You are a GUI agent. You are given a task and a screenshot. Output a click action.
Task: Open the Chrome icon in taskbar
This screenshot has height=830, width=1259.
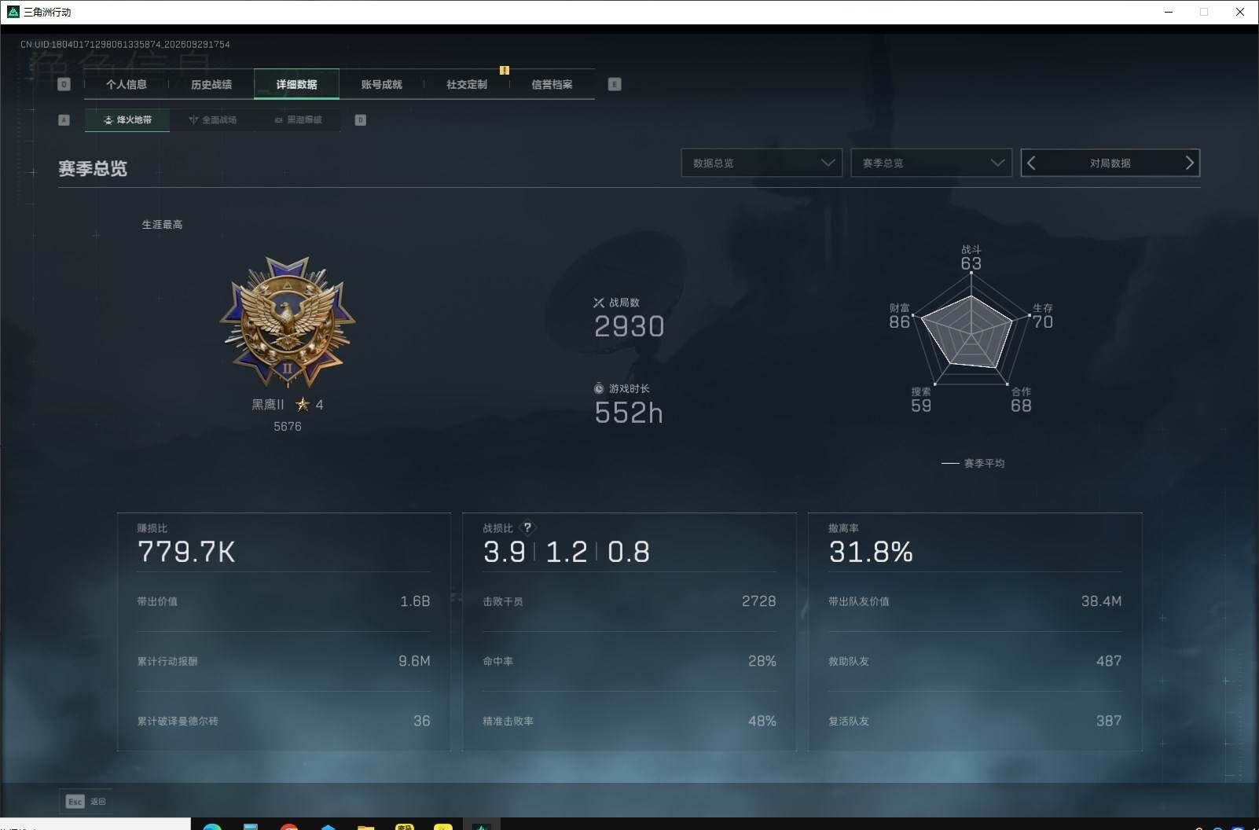pos(289,827)
